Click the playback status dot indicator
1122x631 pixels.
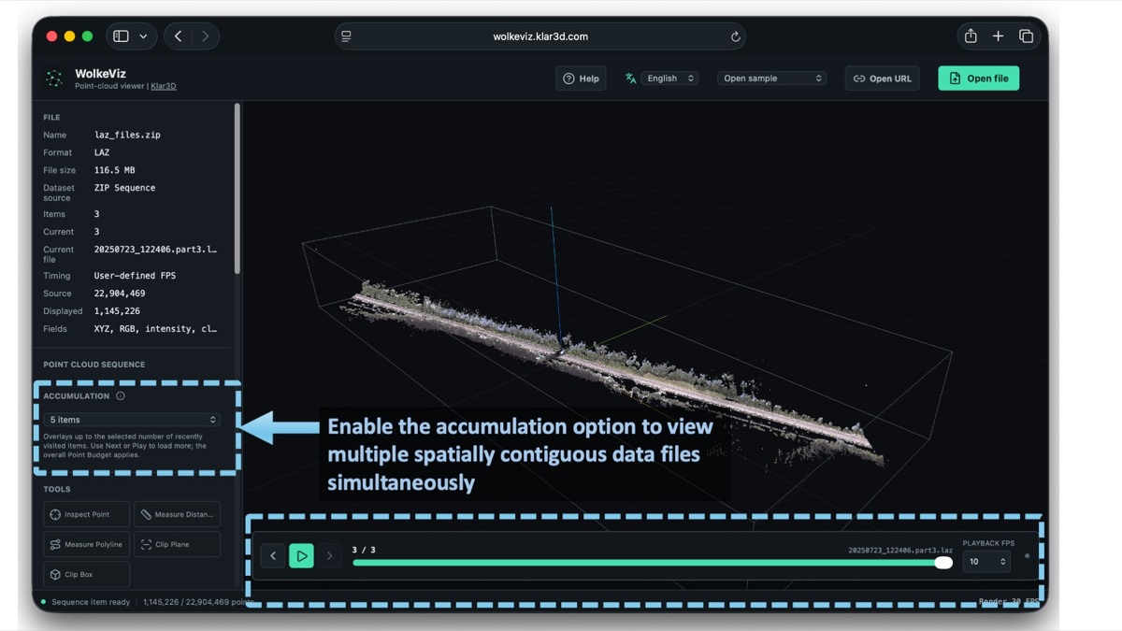1027,556
